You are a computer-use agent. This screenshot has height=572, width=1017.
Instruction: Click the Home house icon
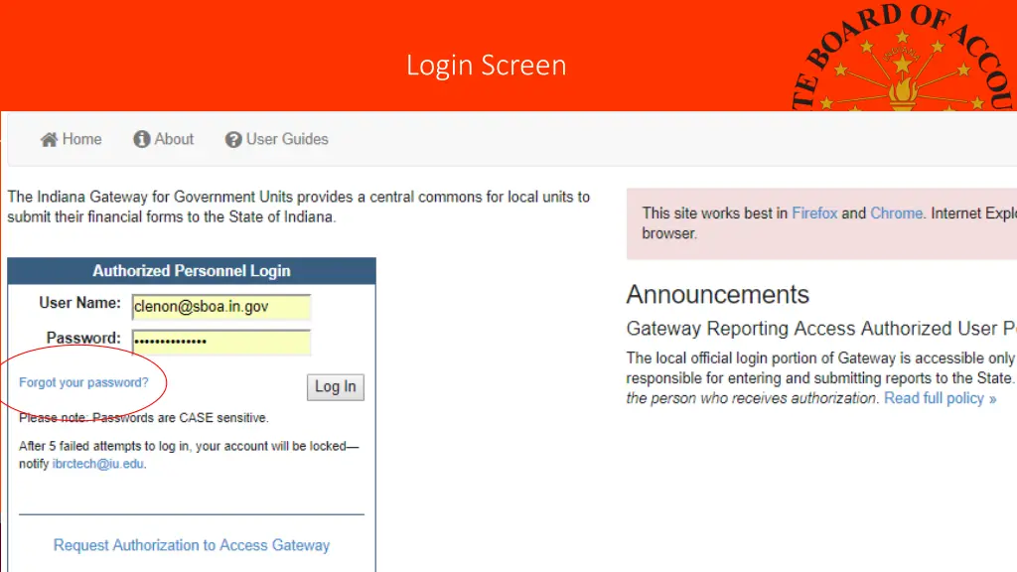coord(47,139)
